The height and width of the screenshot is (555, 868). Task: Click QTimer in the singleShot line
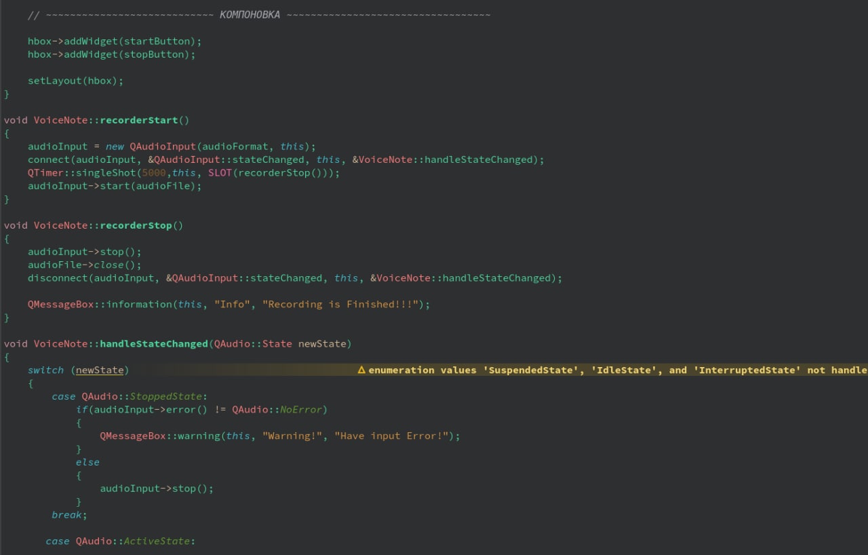[45, 173]
